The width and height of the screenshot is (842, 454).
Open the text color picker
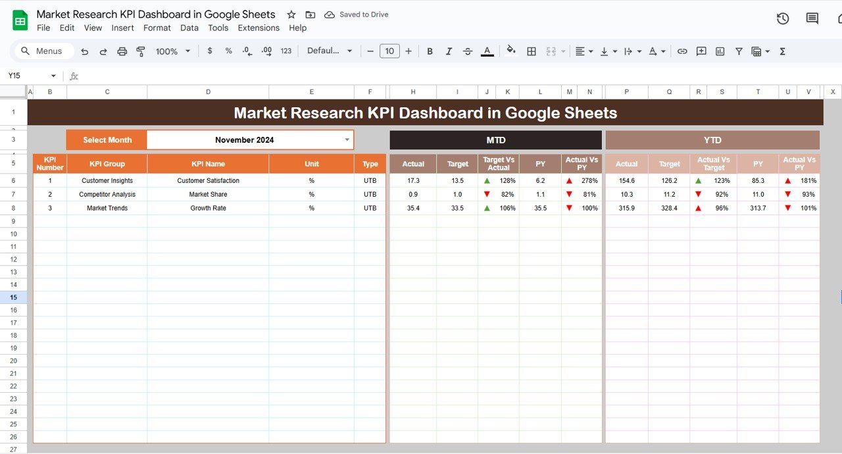coord(487,51)
